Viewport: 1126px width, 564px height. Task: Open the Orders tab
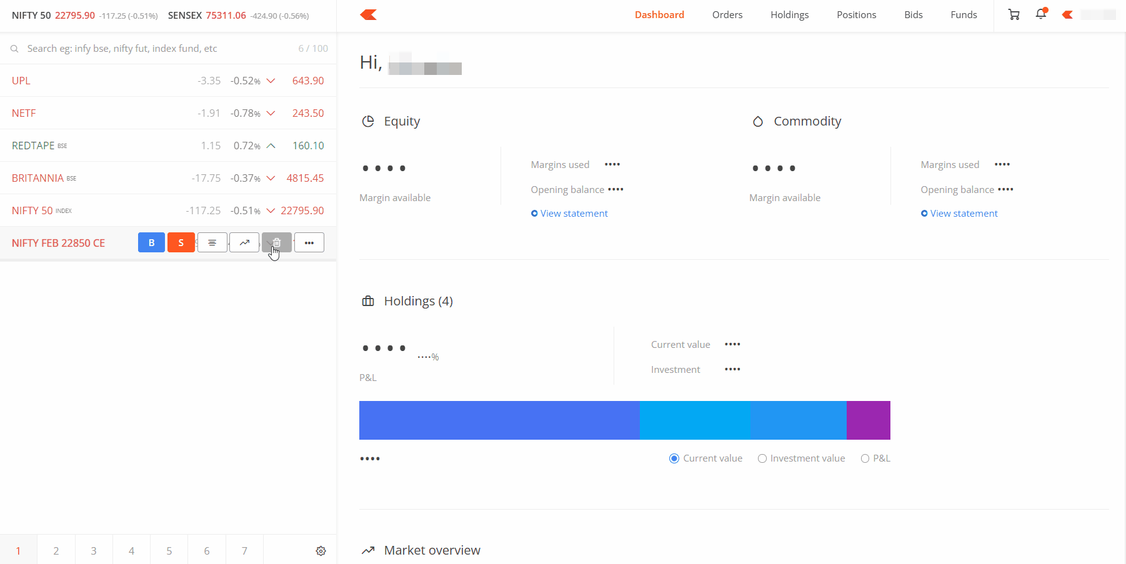[727, 14]
